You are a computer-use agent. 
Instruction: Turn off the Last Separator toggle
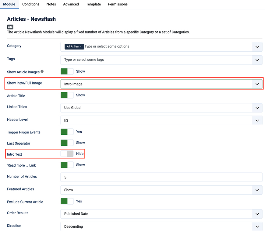67,143
